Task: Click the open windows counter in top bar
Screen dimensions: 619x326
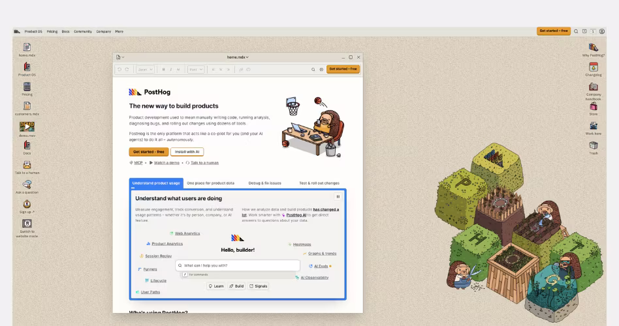Action: click(x=593, y=31)
